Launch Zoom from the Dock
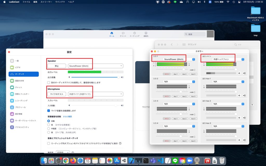 click(190, 161)
